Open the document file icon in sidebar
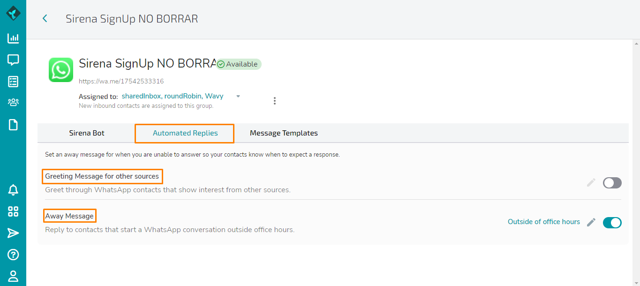Screen dimensions: 640x286 pos(13,125)
